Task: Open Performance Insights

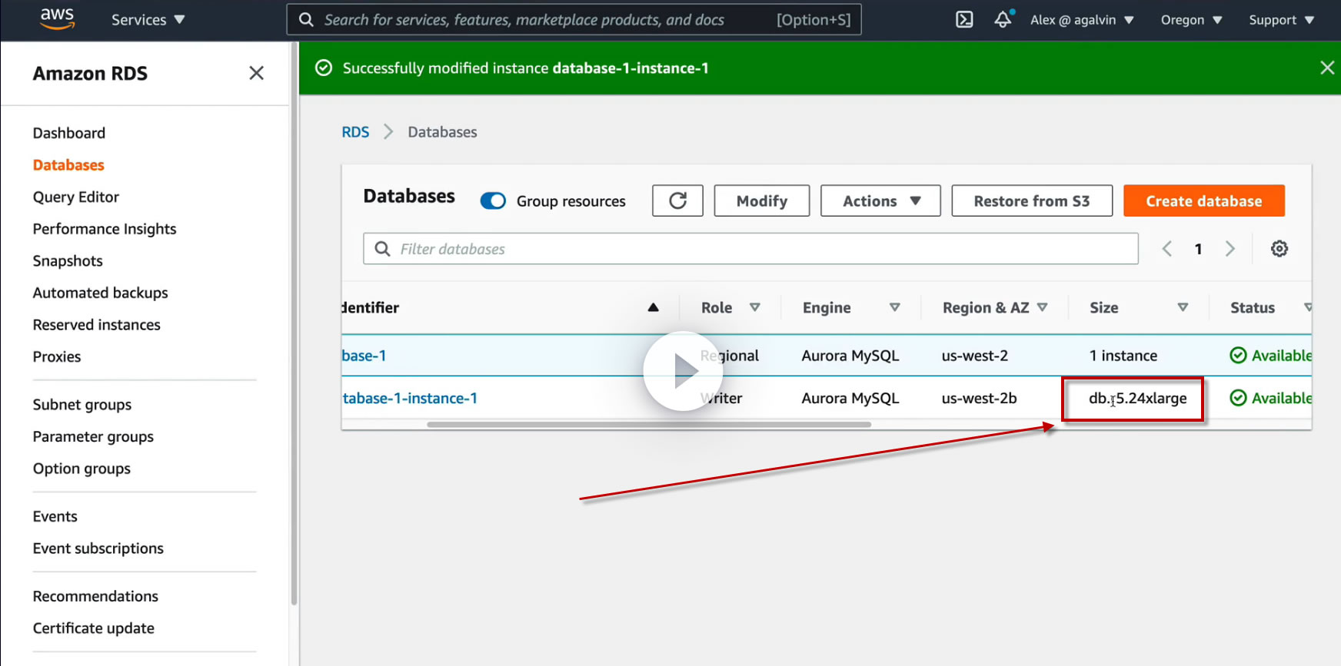Action: pos(105,229)
